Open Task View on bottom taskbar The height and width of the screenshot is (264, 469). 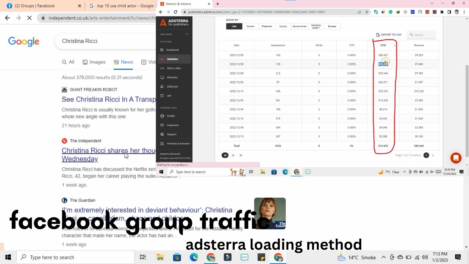click(x=143, y=257)
